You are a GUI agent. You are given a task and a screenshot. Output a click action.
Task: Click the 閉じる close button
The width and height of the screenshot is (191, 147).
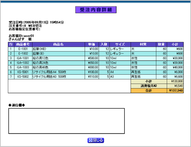96,140
